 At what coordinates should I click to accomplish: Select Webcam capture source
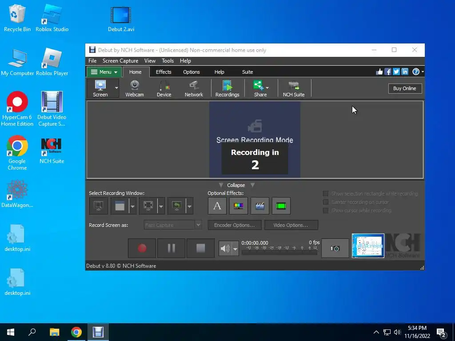pyautogui.click(x=134, y=88)
